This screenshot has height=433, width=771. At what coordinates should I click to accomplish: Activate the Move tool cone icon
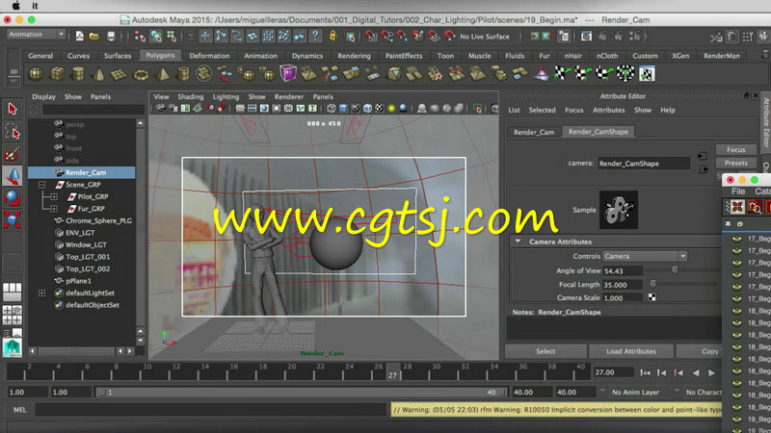pyautogui.click(x=13, y=176)
